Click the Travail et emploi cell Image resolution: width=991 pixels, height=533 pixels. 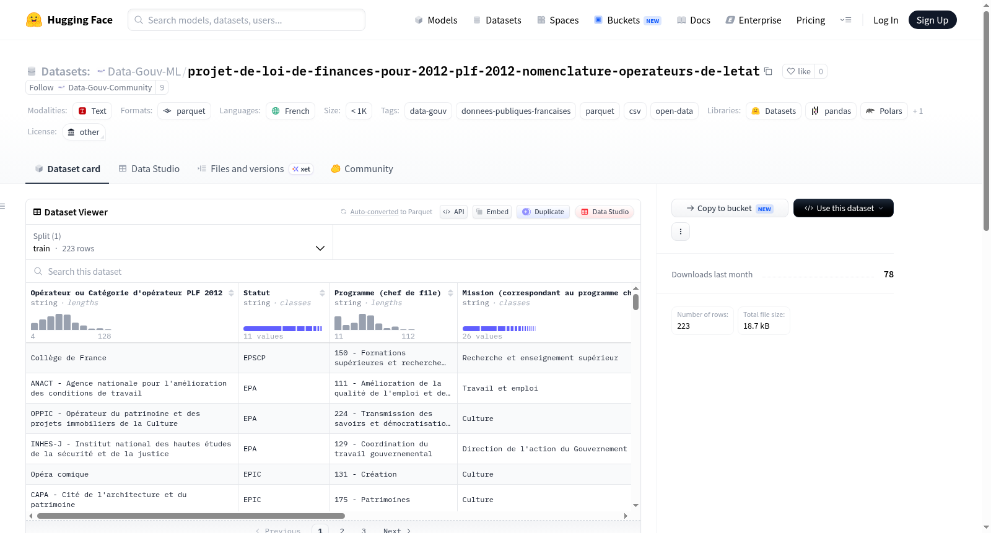544,388
